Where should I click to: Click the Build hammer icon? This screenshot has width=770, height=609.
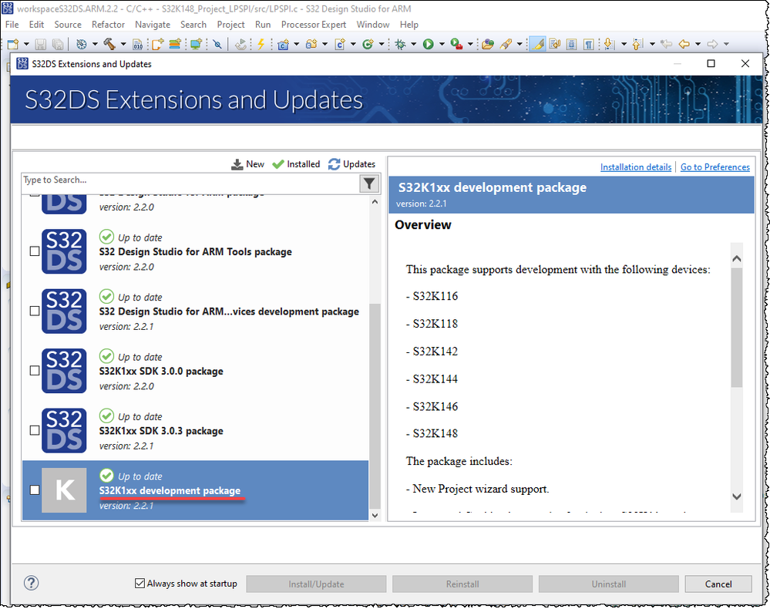[109, 44]
